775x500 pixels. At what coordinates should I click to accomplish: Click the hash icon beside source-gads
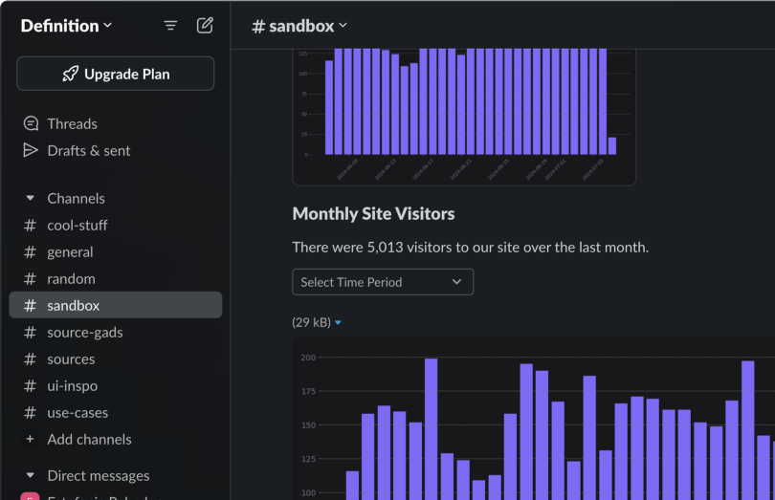(x=31, y=333)
